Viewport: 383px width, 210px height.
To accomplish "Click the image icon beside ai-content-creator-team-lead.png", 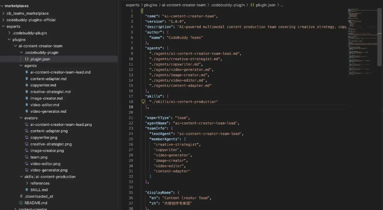I will tap(27, 125).
